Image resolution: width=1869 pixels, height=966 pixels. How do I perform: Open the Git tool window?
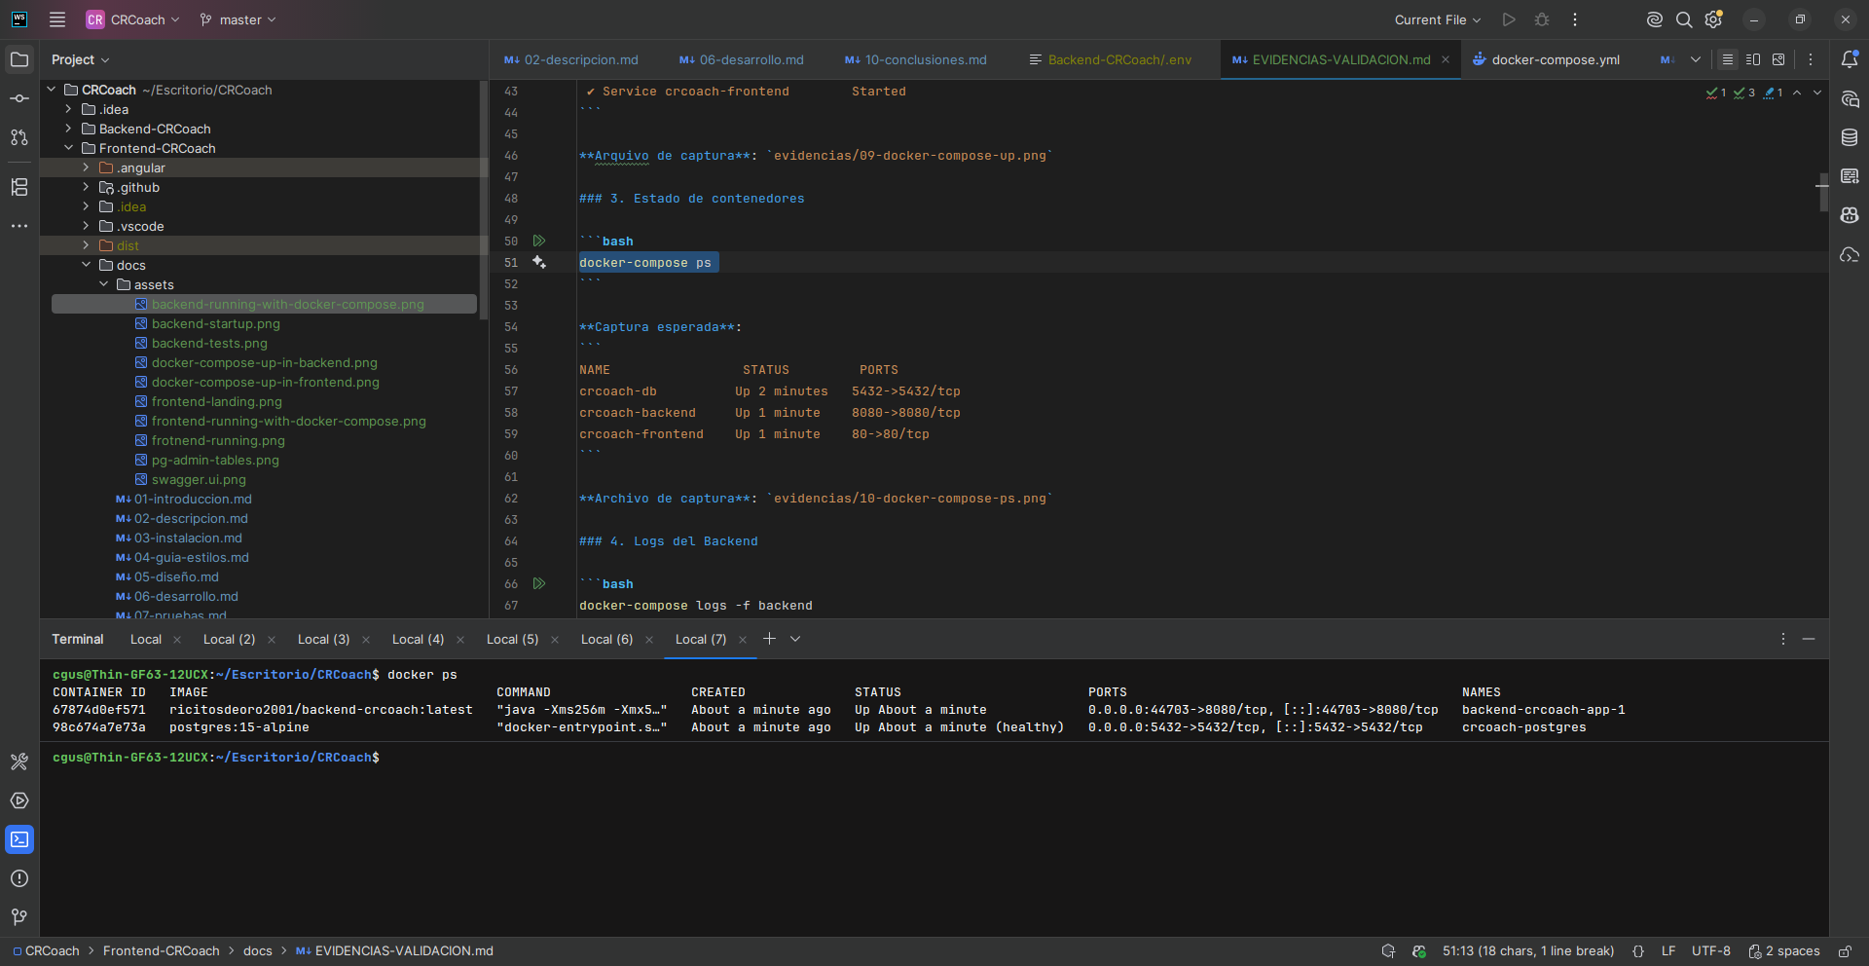(x=19, y=917)
